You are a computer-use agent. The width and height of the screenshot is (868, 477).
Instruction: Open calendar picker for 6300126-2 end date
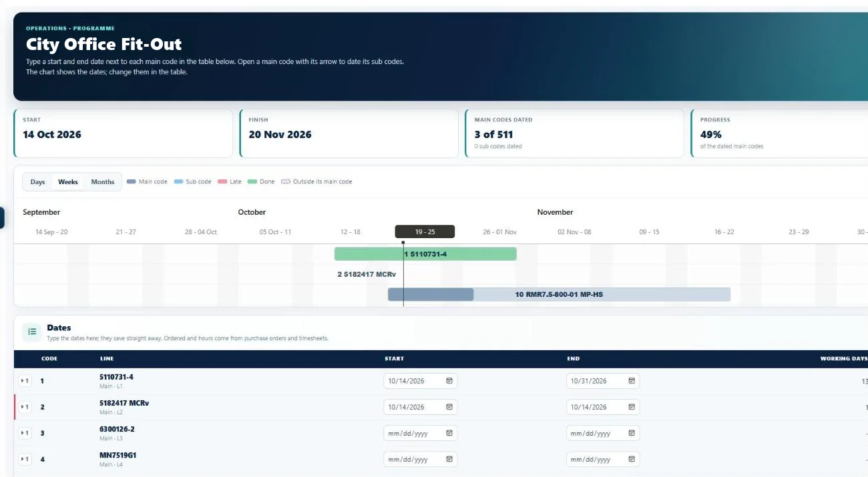coord(632,433)
